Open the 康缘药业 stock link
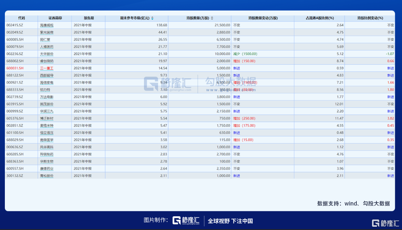Screen dimensions: 402x230 pos(47,169)
